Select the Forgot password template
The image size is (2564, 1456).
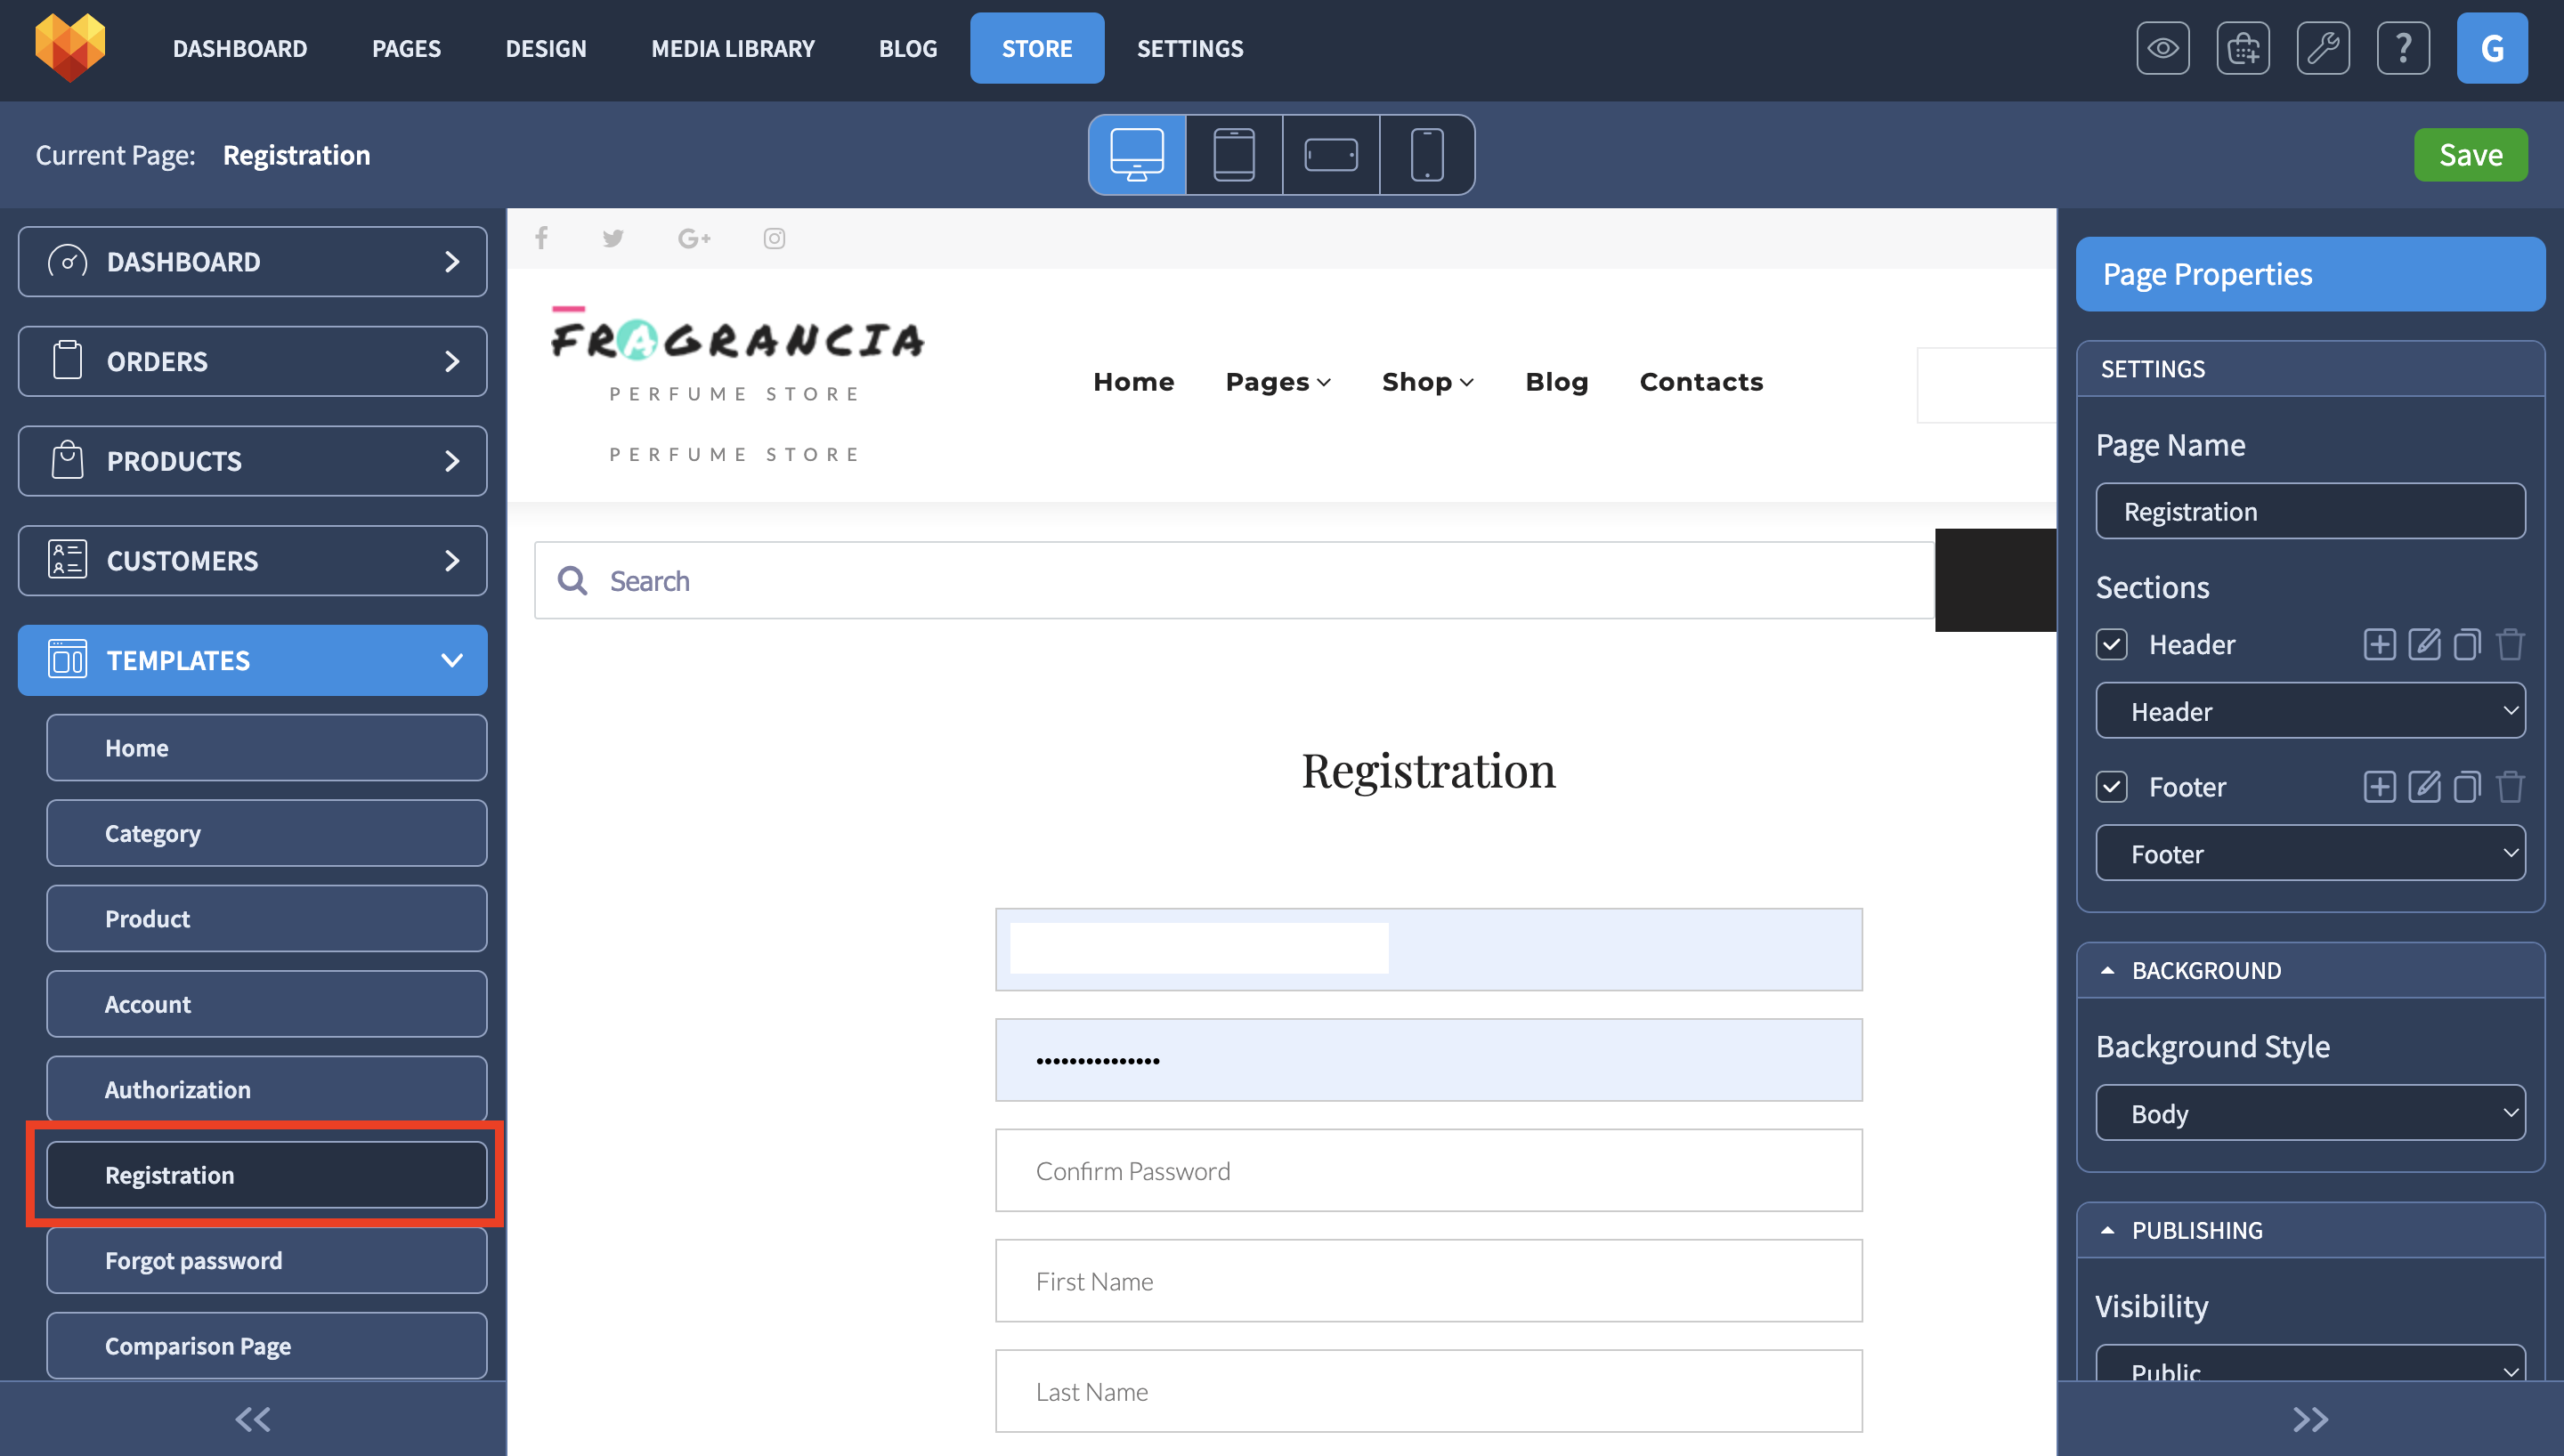coord(266,1261)
